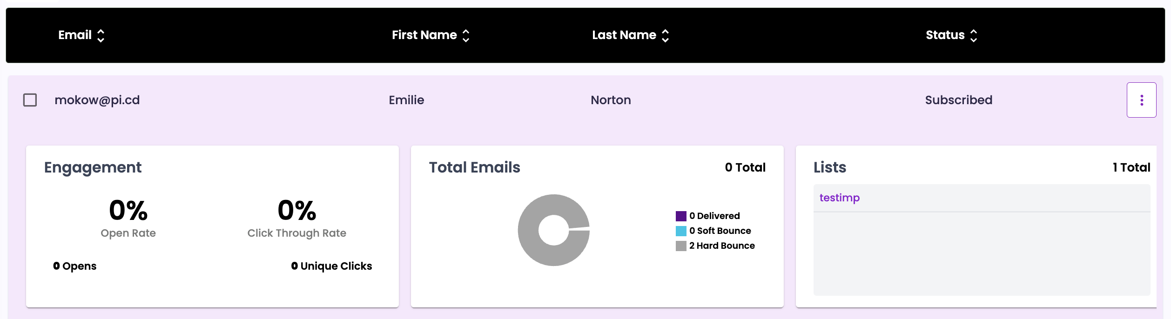Image resolution: width=1171 pixels, height=319 pixels.
Task: Click the sort arrows beside First Name
Action: point(466,36)
